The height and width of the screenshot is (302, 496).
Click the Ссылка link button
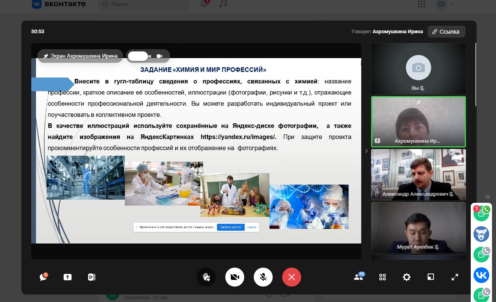tap(446, 32)
